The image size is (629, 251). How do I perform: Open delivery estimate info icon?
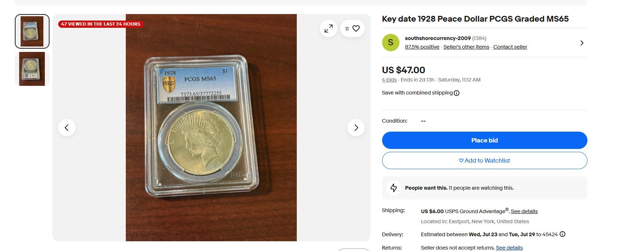tap(562, 234)
